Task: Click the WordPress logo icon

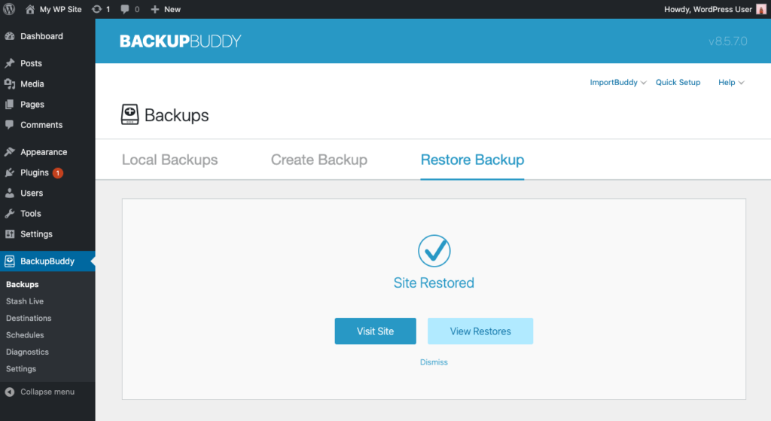Action: coord(9,9)
